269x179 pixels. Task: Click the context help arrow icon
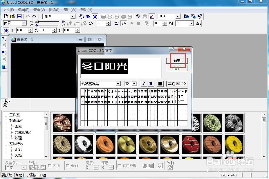(x=200, y=17)
